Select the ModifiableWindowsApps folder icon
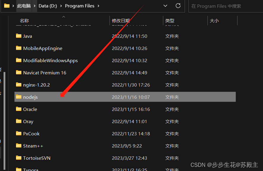This screenshot has width=263, height=171. click(x=19, y=60)
